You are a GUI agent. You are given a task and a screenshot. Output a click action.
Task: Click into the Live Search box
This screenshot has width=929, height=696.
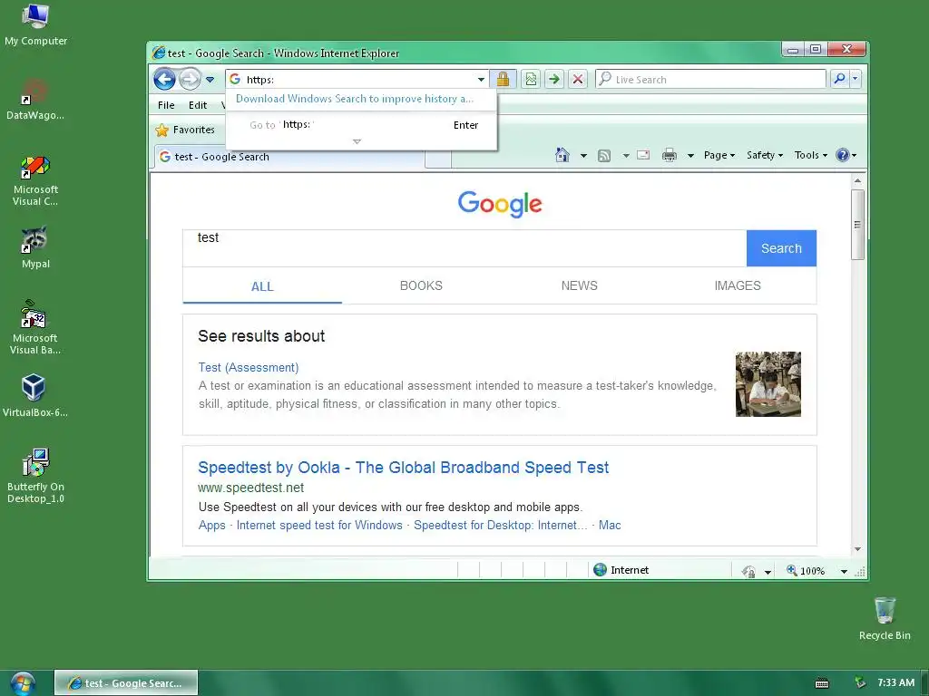pyautogui.click(x=711, y=80)
